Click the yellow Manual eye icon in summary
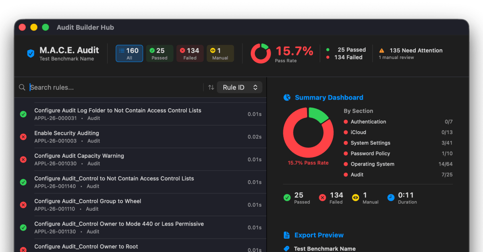 355,198
